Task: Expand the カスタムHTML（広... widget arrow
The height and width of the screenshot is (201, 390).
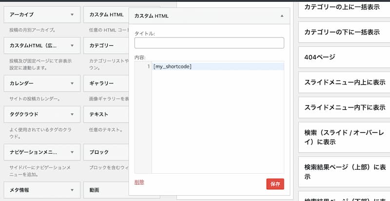Action: point(72,45)
